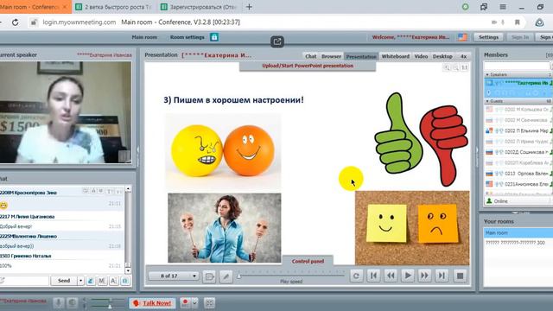Screen dimensions: 553x311
Task: Click the 'M' chat toolbar icon
Action: coord(102,281)
